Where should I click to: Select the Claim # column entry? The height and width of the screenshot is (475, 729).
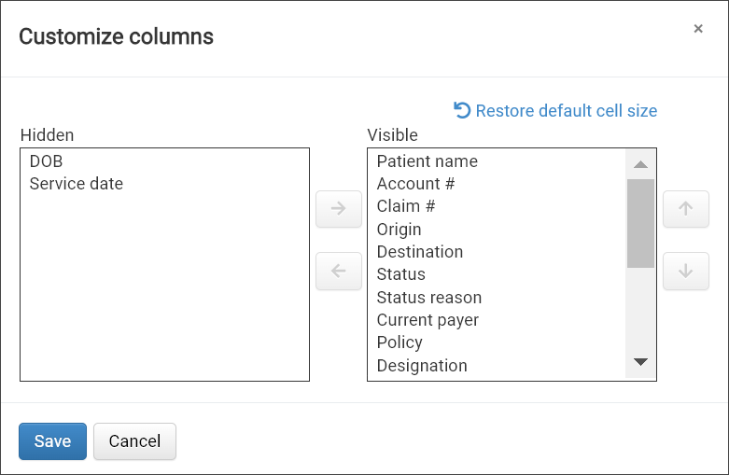[x=406, y=206]
